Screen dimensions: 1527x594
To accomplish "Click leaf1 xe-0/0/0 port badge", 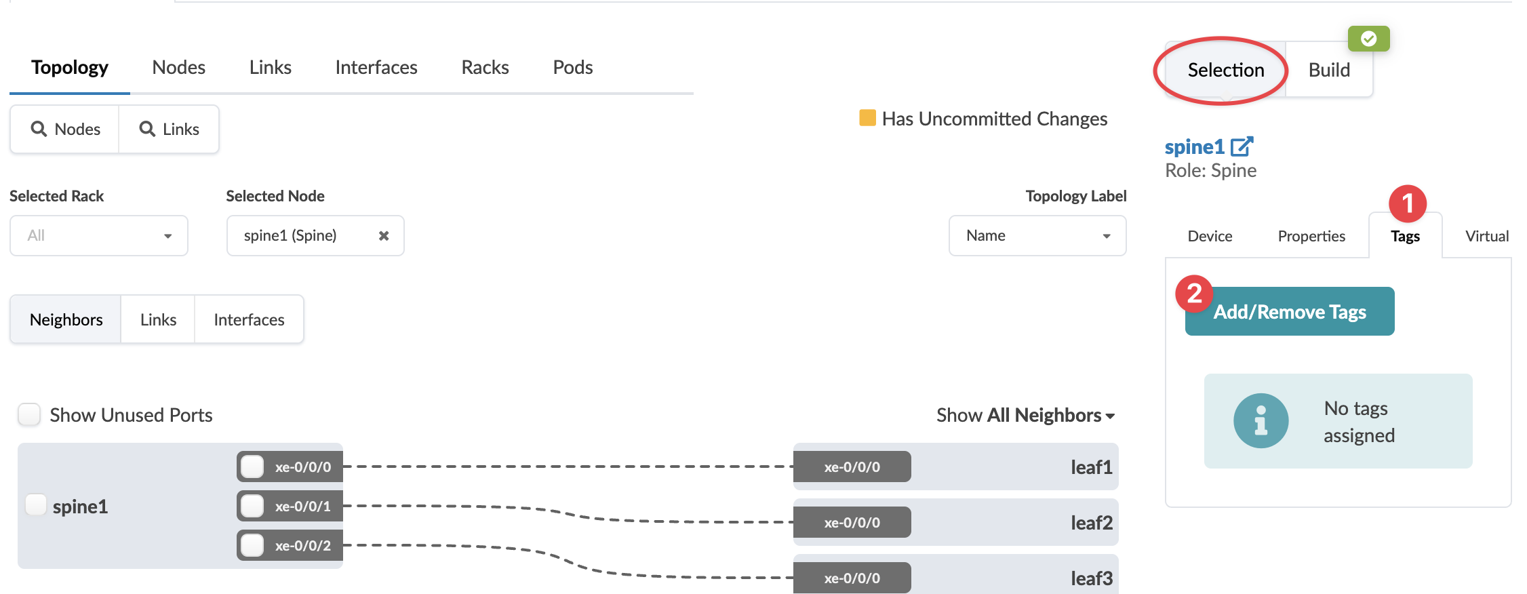I will click(852, 467).
